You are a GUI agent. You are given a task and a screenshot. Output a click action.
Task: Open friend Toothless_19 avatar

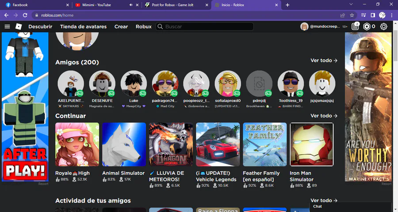(x=291, y=83)
